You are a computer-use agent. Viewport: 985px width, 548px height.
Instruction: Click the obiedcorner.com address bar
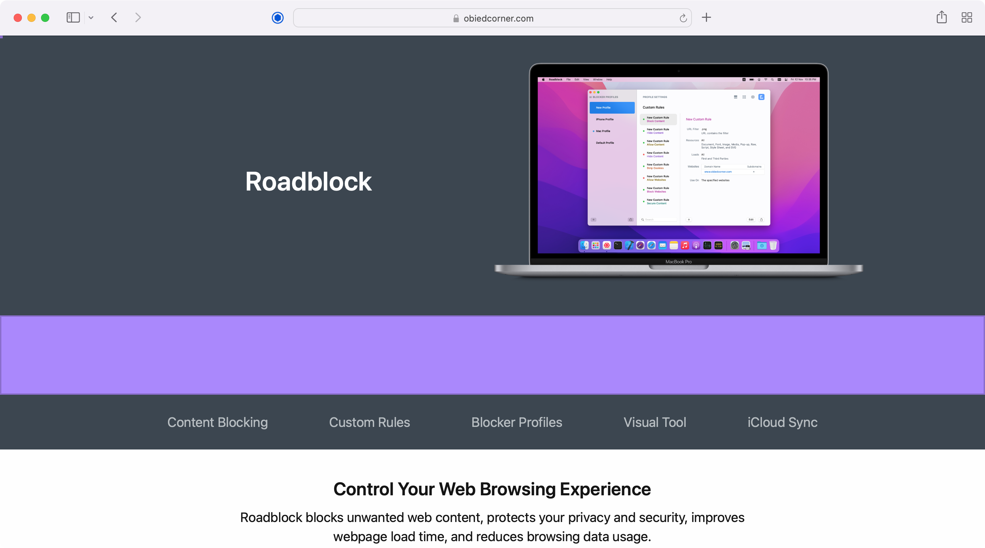coord(492,18)
